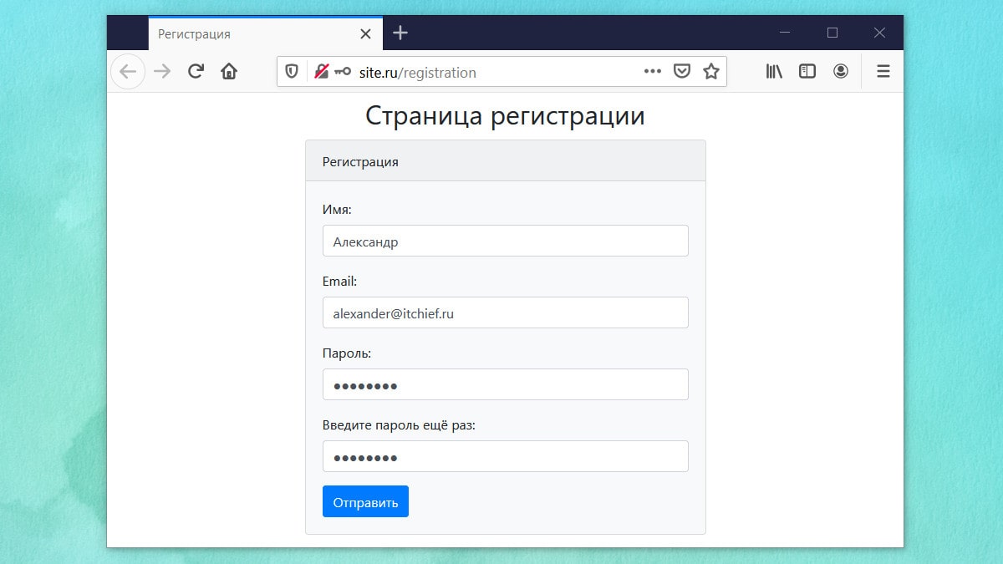Image resolution: width=1003 pixels, height=564 pixels.
Task: Click the Email: label
Action: click(x=339, y=282)
